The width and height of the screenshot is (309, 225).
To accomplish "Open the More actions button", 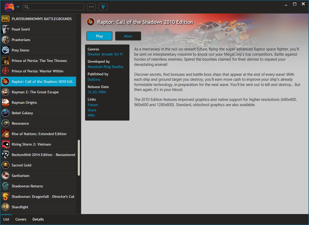I will click(x=128, y=36).
